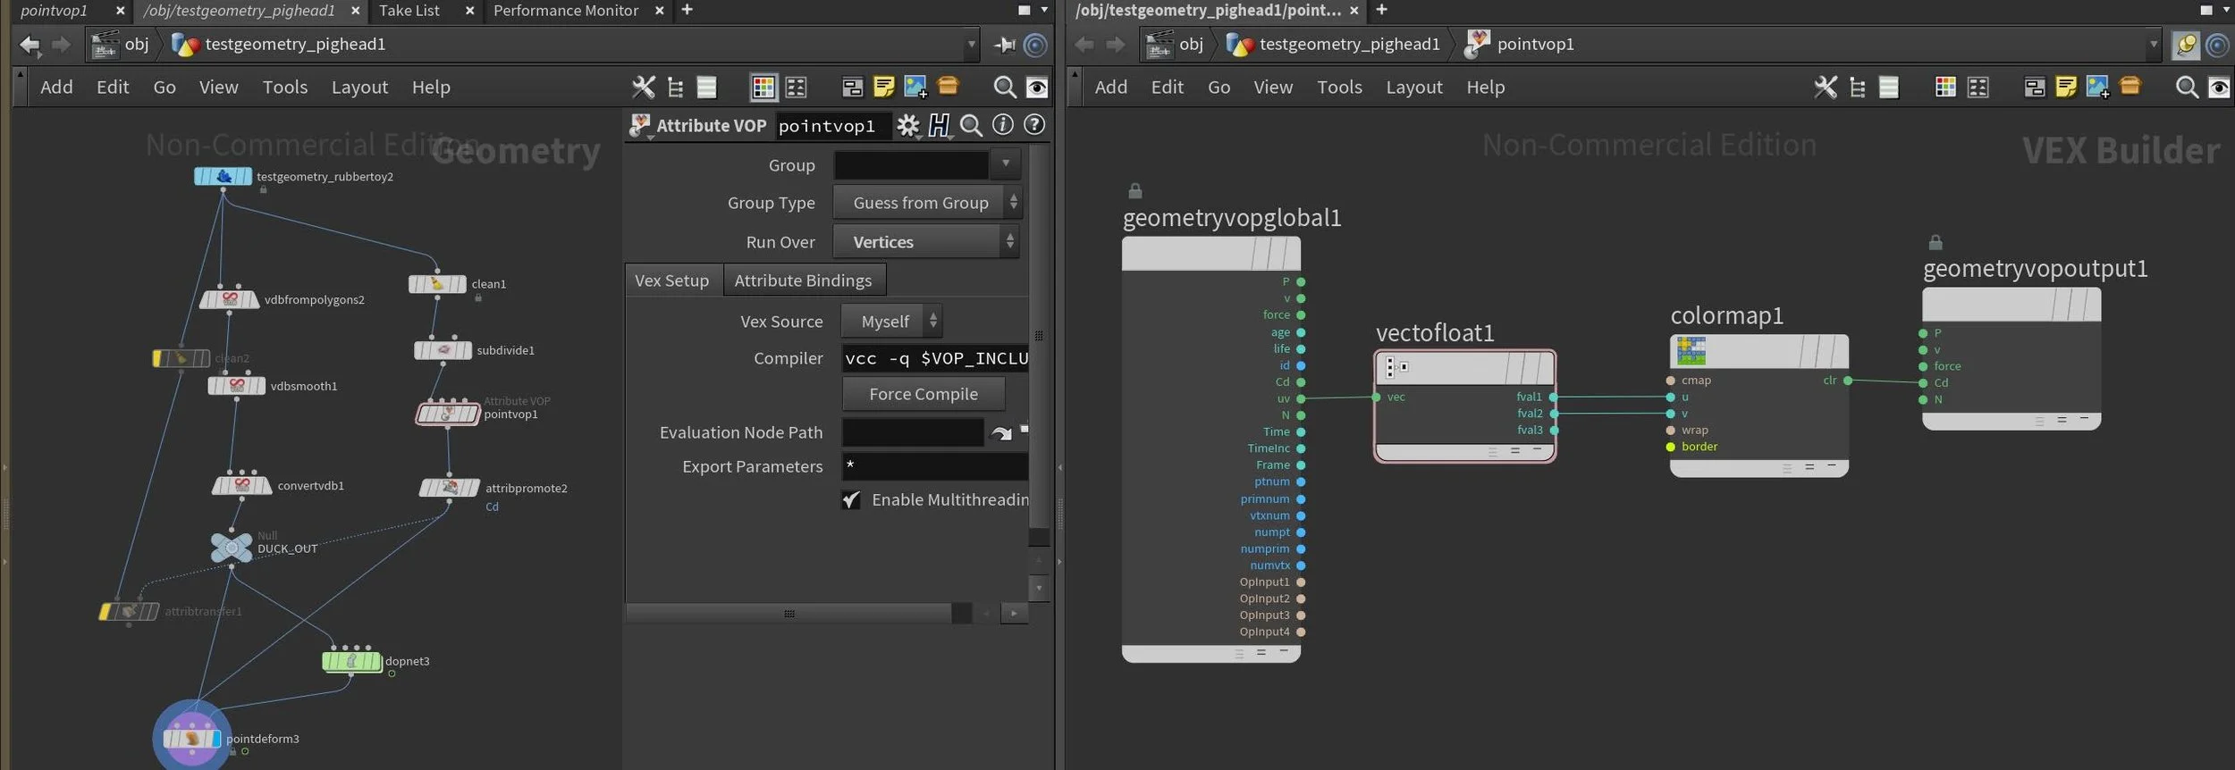Screen dimensions: 2235x770
Task: Expand left pane path history dropdown
Action: coord(972,44)
